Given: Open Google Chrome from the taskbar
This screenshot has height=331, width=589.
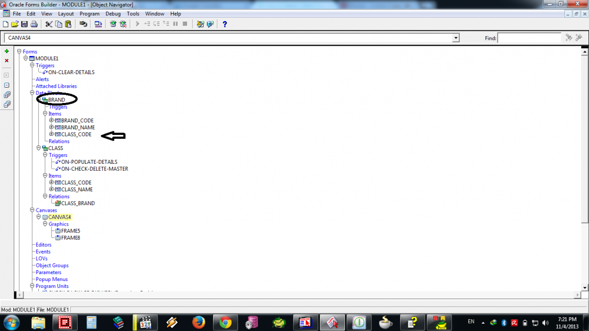Looking at the screenshot, I should click(226, 322).
